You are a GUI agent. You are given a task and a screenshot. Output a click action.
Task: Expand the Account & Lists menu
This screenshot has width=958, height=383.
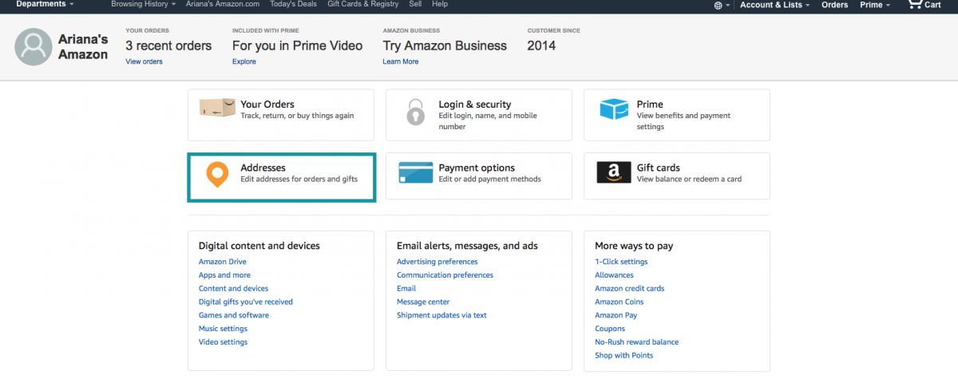tap(774, 5)
